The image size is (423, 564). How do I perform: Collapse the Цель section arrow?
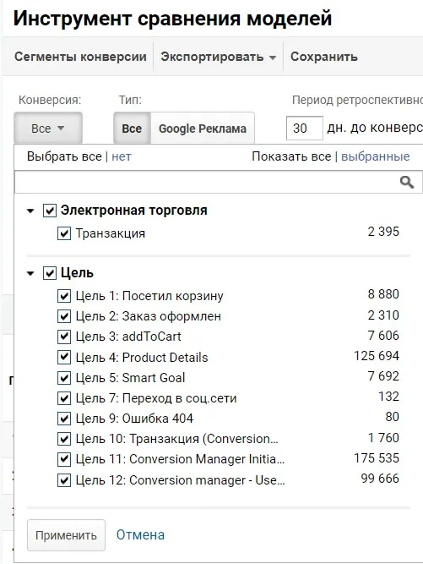(30, 274)
